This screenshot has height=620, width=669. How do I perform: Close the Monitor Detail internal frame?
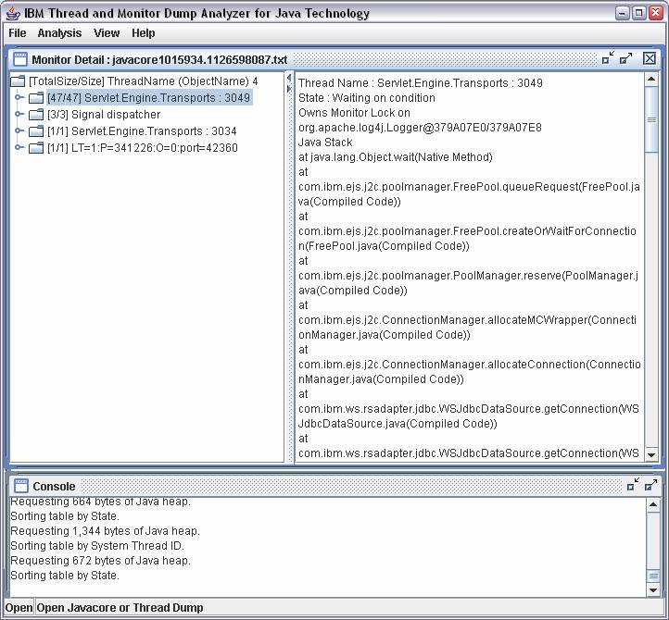coord(649,58)
